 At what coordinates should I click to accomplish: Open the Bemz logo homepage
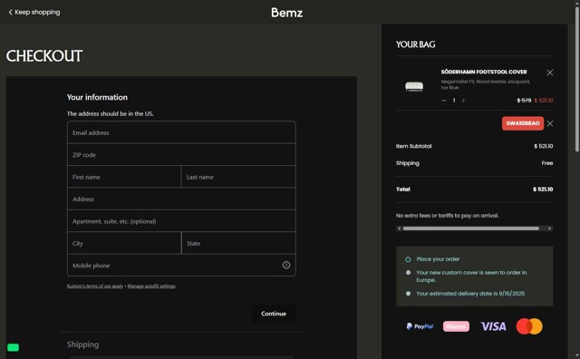pos(286,13)
